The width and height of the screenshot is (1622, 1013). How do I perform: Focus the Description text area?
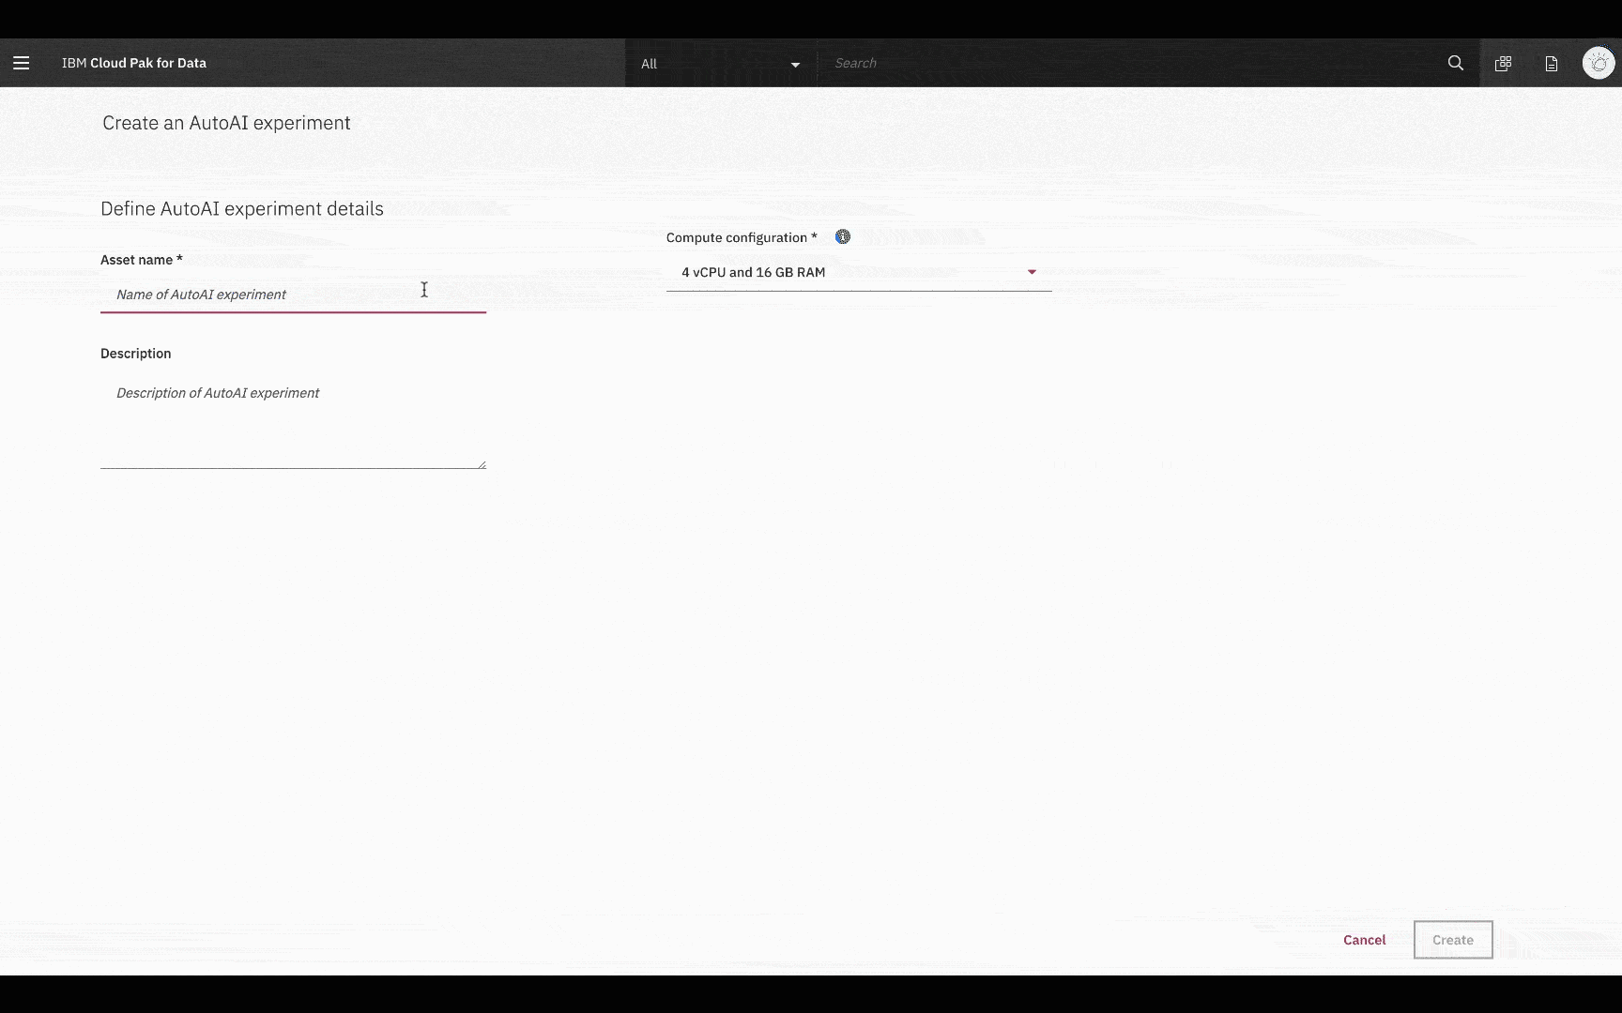click(x=293, y=420)
